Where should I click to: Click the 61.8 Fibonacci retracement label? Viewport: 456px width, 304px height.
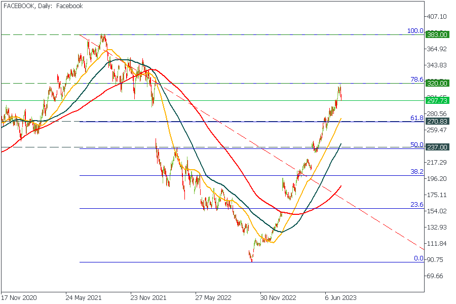(416, 118)
